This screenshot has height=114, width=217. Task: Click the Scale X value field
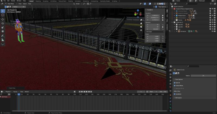click(x=153, y=36)
